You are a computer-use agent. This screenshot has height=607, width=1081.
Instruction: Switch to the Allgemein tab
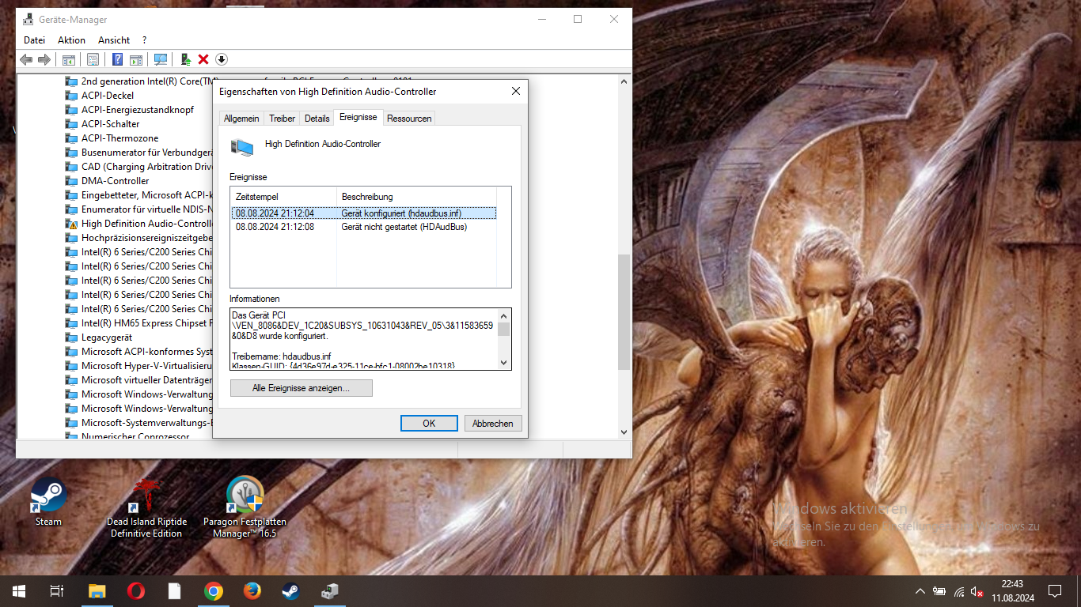(241, 119)
